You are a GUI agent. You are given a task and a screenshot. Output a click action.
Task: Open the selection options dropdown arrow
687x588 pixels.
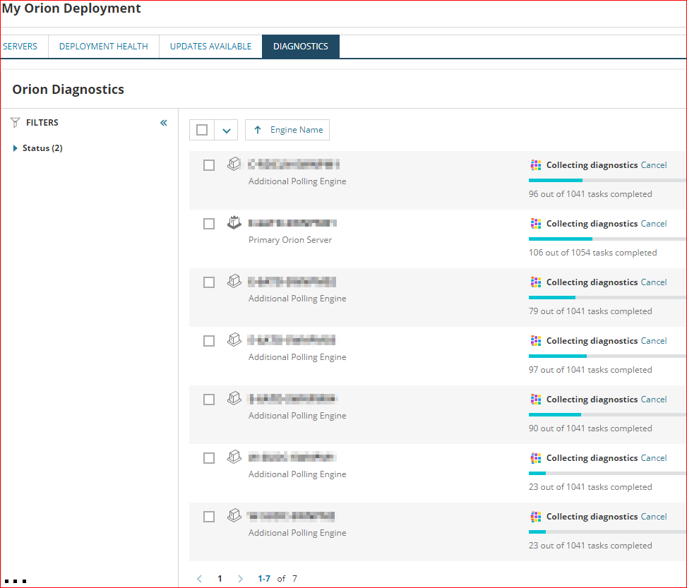[226, 130]
